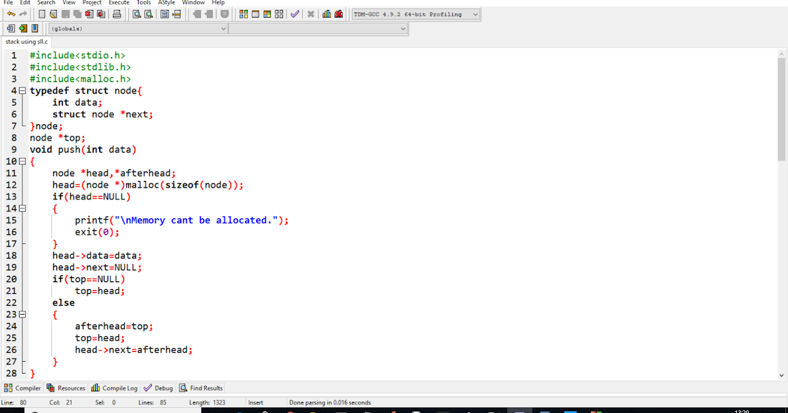Collapse the if block fold at line 14
This screenshot has width=788, height=413.
pos(23,208)
